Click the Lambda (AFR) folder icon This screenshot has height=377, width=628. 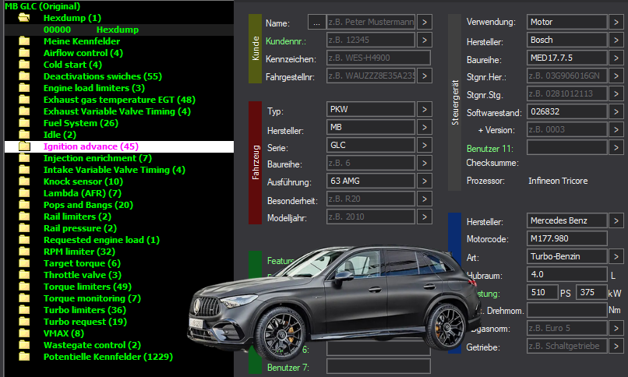24,193
